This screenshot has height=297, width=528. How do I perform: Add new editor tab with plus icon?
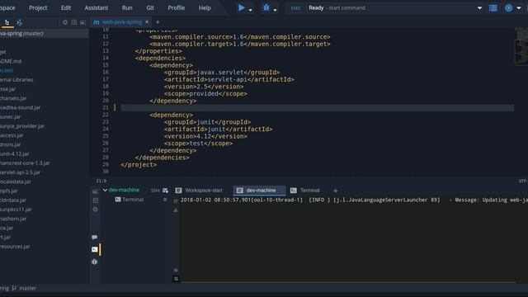pos(158,22)
